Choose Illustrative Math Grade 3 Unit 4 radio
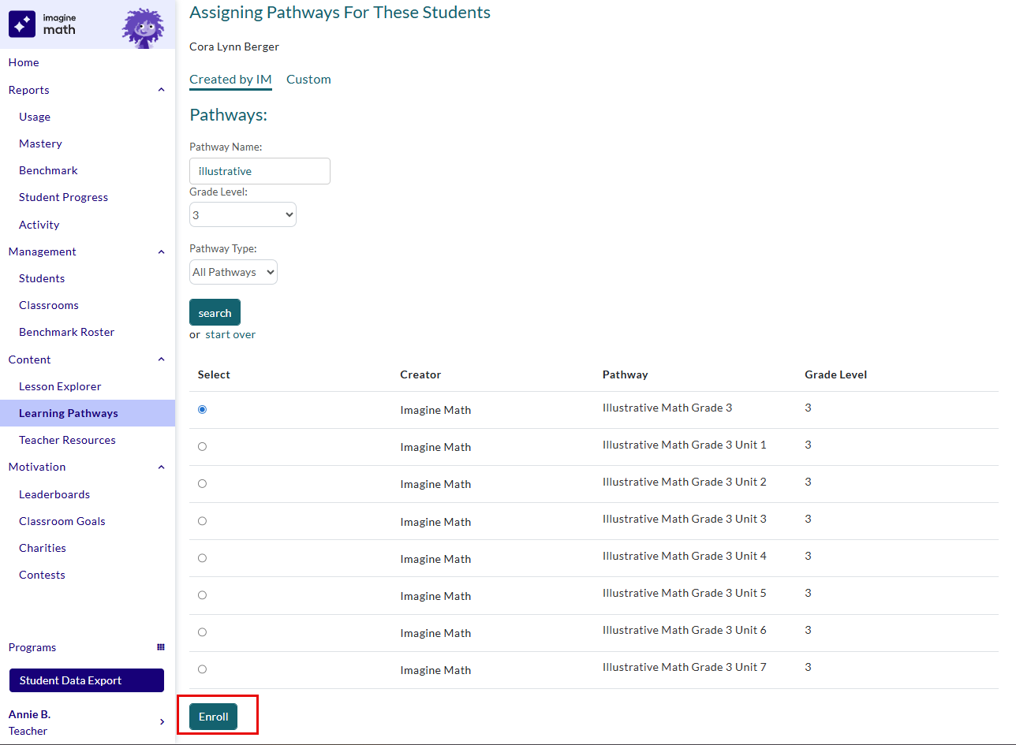Screen dimensions: 1016x745 [203, 558]
